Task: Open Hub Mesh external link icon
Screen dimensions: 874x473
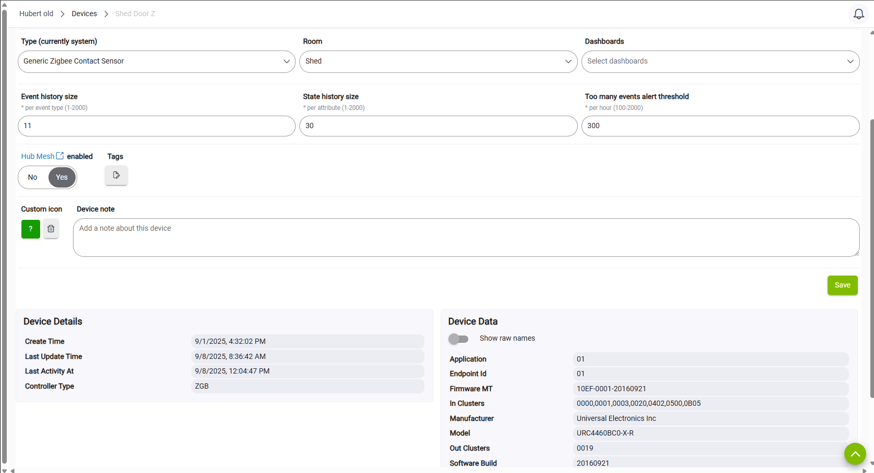Action: 60,156
